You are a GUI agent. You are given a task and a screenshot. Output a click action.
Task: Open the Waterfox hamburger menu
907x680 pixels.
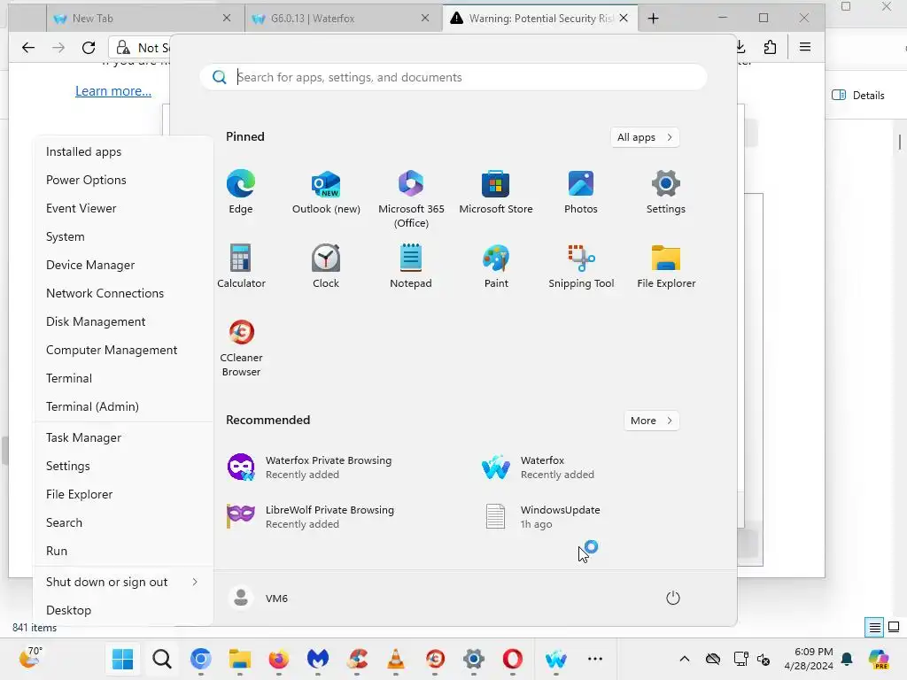click(804, 47)
